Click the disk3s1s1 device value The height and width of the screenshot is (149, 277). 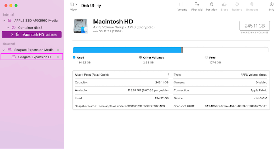coord(261,98)
